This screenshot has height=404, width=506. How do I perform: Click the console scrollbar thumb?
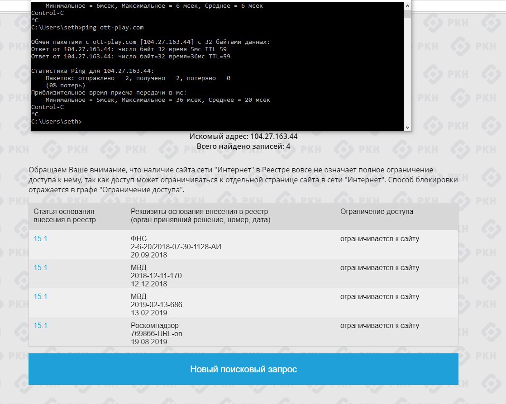coord(407,14)
